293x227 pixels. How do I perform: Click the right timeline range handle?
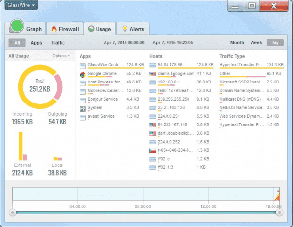279,213
